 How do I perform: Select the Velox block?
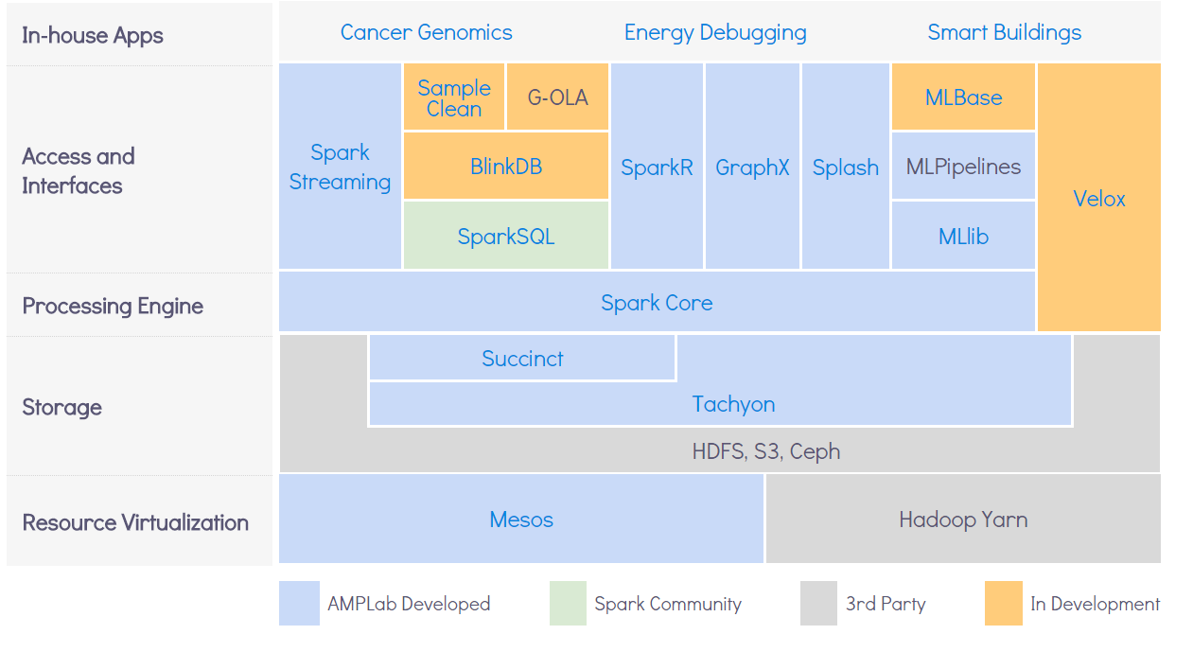(x=1099, y=198)
